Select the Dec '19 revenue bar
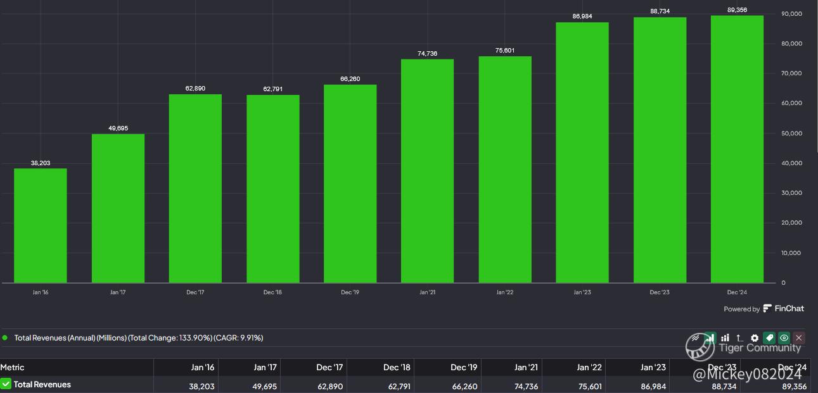The image size is (818, 393). click(350, 184)
